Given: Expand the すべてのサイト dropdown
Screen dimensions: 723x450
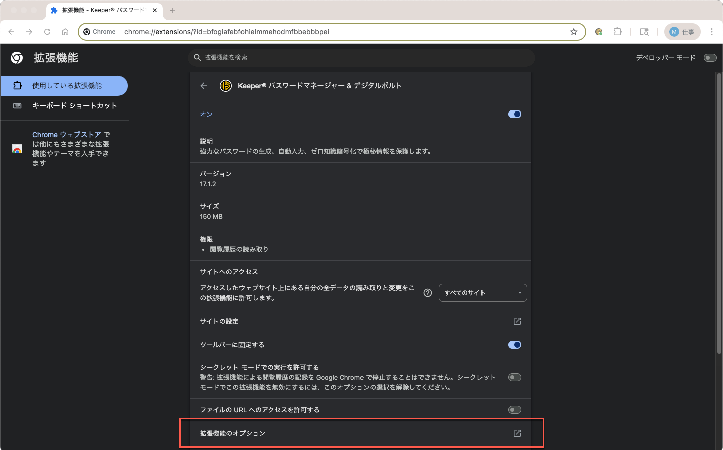Looking at the screenshot, I should (483, 293).
